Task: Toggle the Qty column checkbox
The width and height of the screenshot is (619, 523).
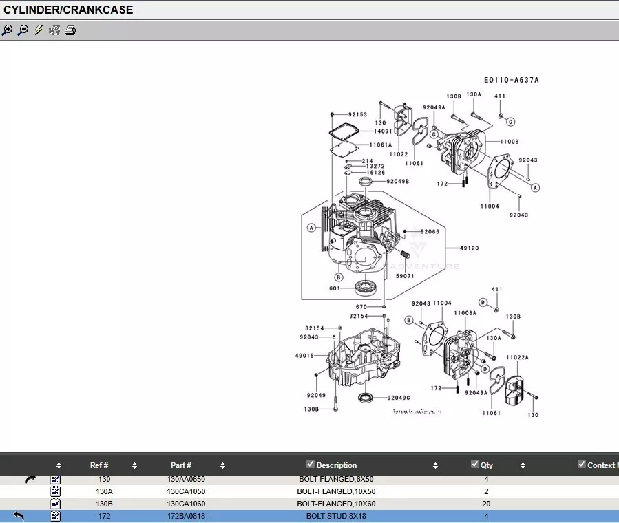Action: 474,465
